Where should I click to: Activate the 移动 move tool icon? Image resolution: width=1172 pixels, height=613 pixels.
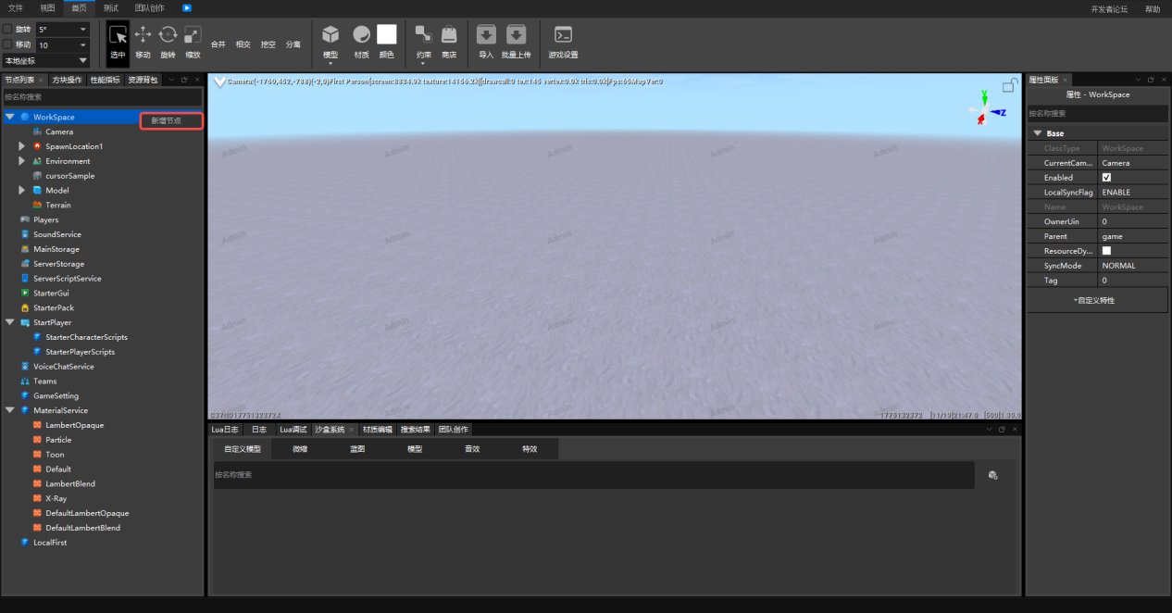pyautogui.click(x=143, y=35)
